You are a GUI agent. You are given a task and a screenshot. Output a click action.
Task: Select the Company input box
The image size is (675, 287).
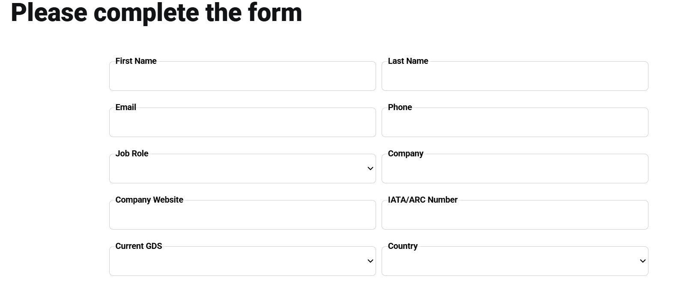pos(514,168)
